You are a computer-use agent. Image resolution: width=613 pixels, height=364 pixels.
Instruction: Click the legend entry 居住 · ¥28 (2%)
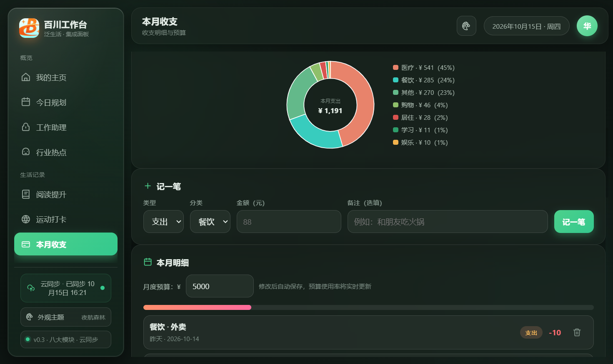(420, 117)
